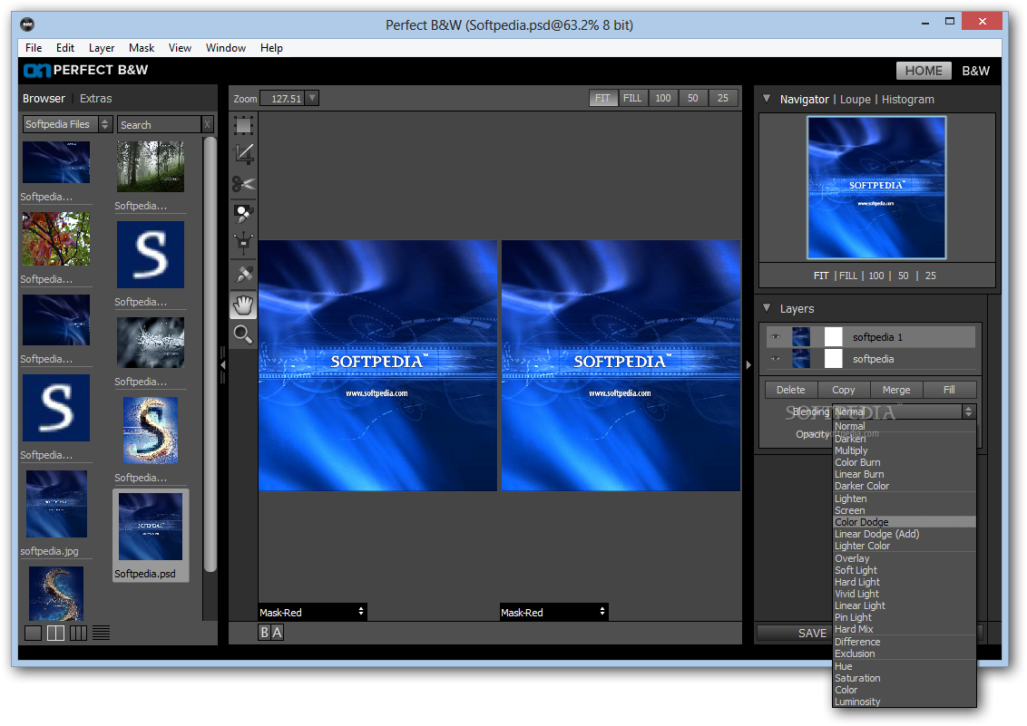Click the softpedia 1 layer thumbnail
The height and width of the screenshot is (726, 1027).
tap(801, 337)
